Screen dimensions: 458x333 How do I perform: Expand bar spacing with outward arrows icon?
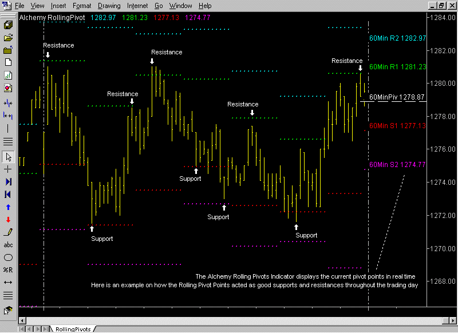(8, 116)
